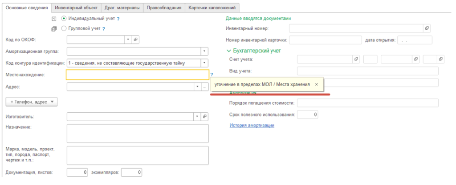The image size is (456, 185).
Task: Show help for Индивидуальный учет
Action: pyautogui.click(x=118, y=19)
